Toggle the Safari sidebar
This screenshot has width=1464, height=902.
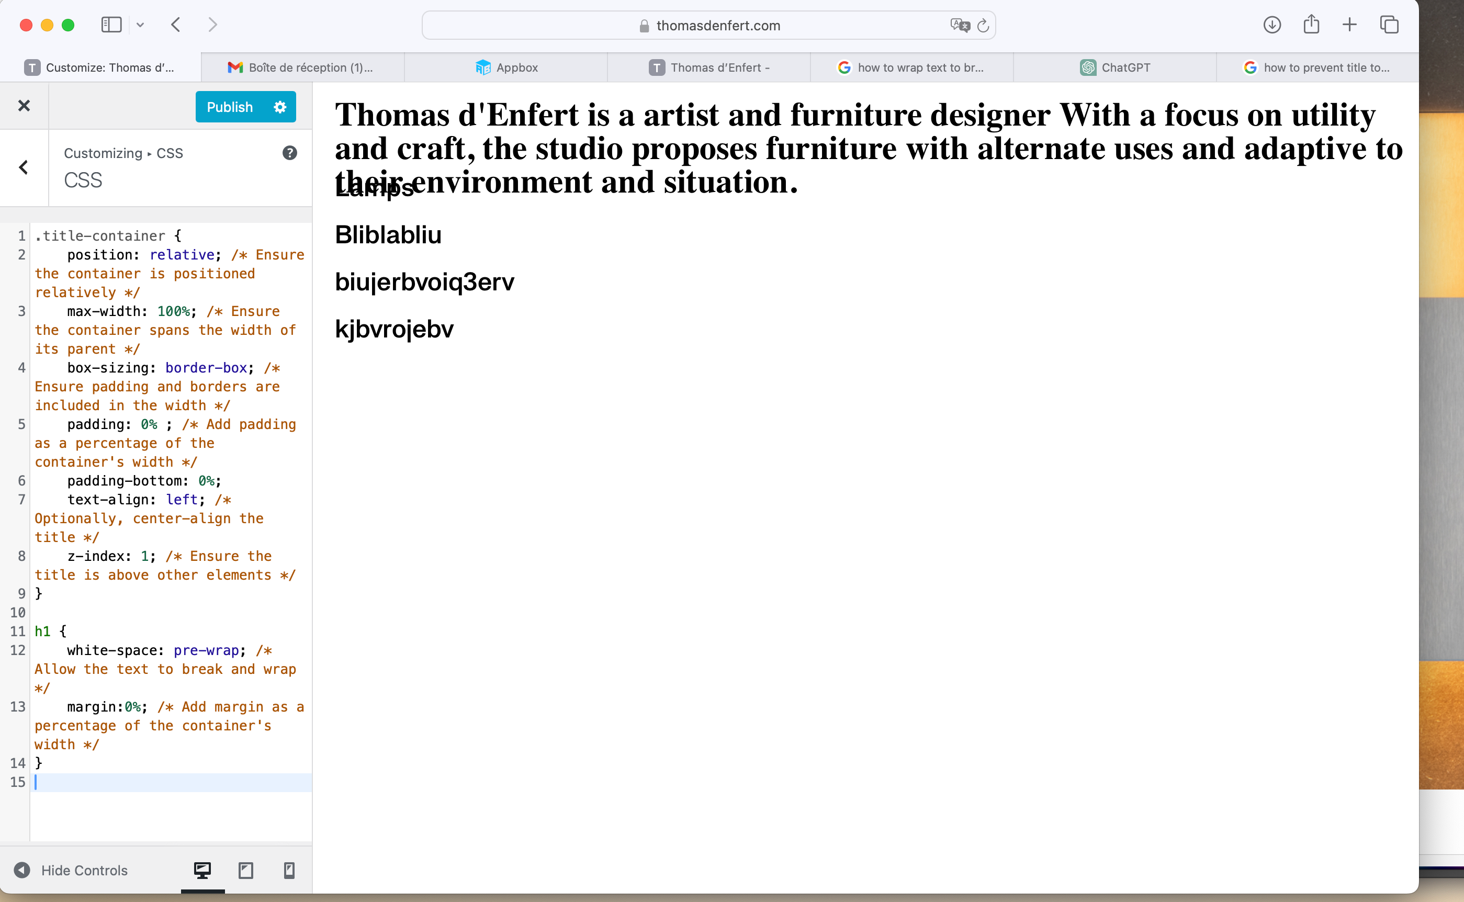pos(111,25)
